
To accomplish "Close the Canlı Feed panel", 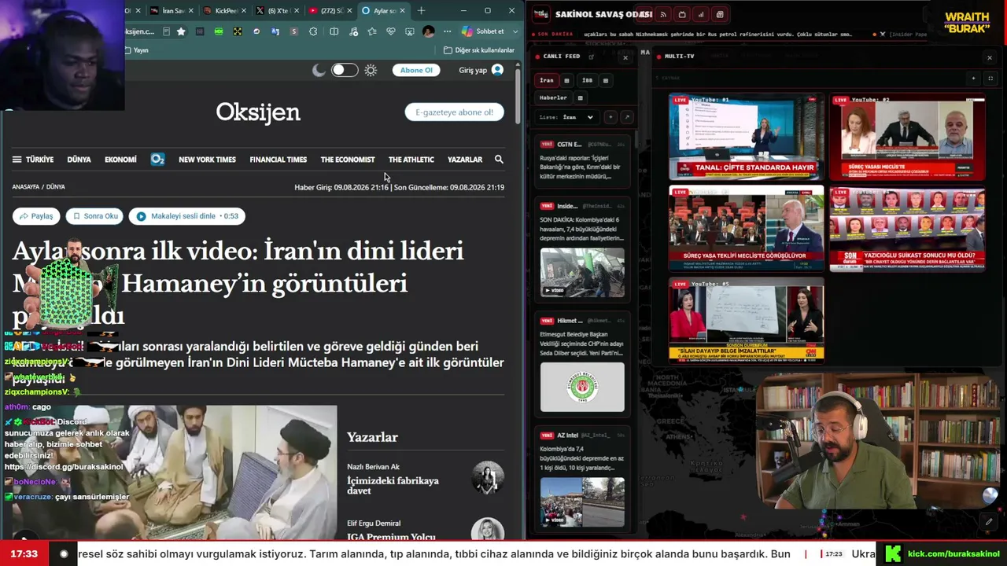I will [x=625, y=57].
